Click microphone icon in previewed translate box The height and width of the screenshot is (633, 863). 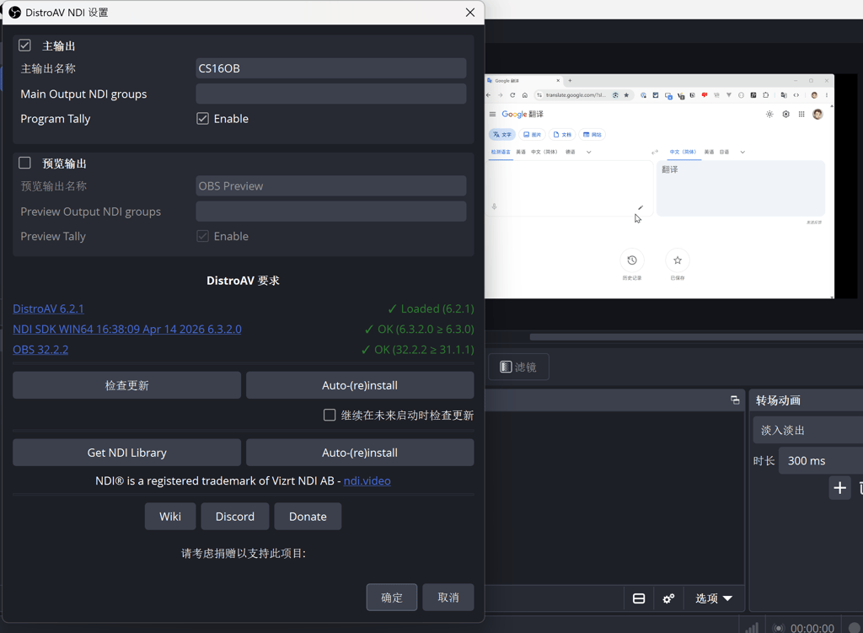494,207
